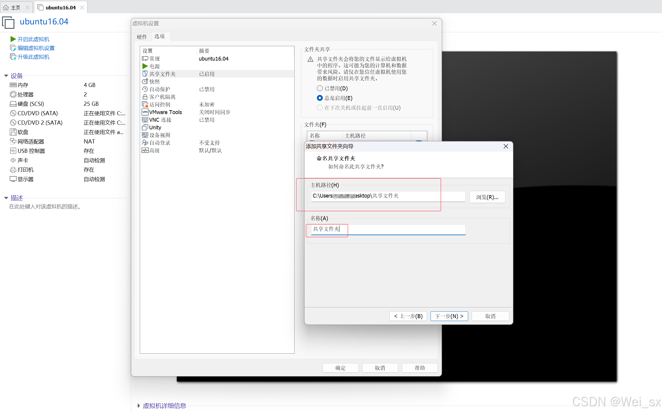Switch to the ubuntu16.04 tab
Image resolution: width=662 pixels, height=413 pixels.
(x=60, y=7)
